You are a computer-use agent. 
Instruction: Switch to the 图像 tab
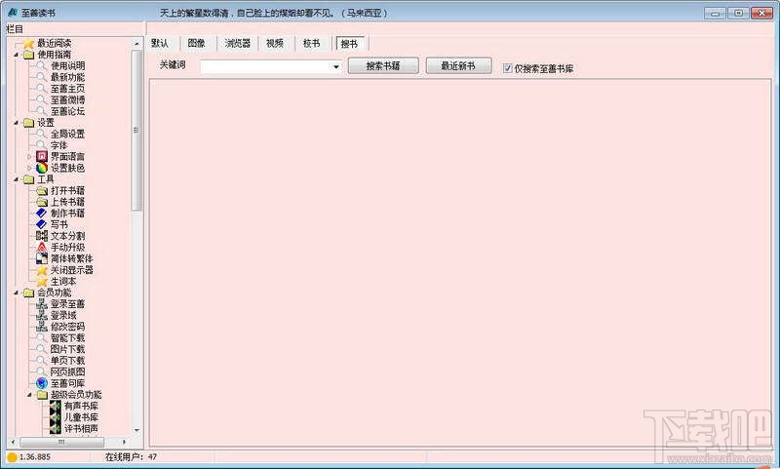tap(197, 44)
